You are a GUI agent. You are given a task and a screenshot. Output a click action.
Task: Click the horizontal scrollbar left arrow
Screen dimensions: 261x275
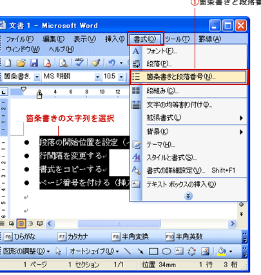[50, 223]
